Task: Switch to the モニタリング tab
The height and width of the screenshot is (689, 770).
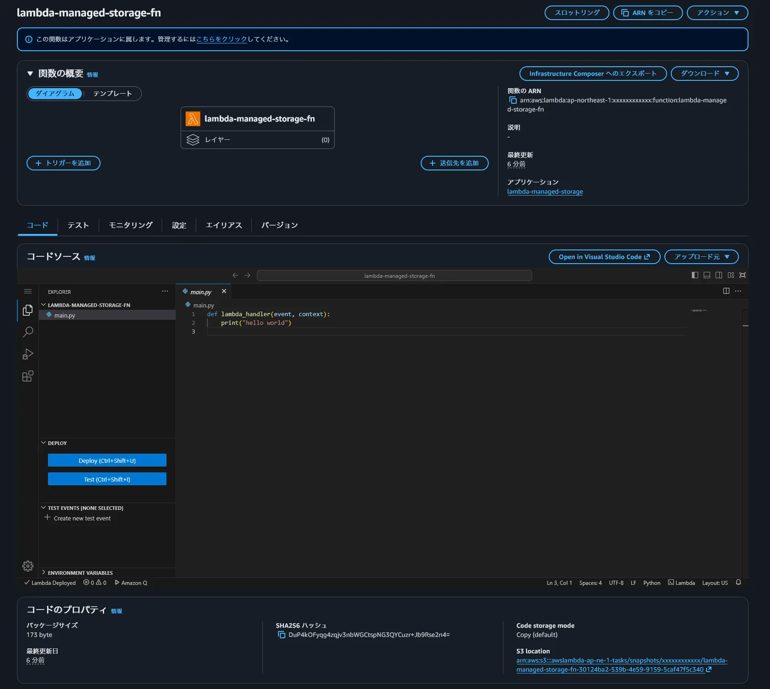Action: pos(131,225)
